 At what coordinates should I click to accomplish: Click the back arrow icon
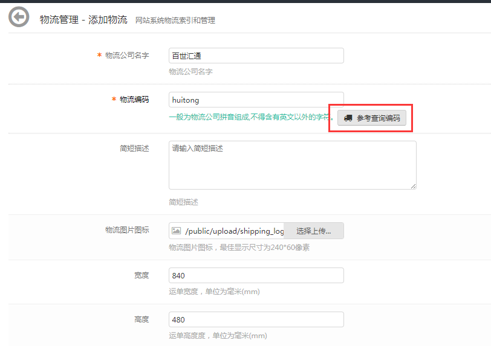pos(18,17)
